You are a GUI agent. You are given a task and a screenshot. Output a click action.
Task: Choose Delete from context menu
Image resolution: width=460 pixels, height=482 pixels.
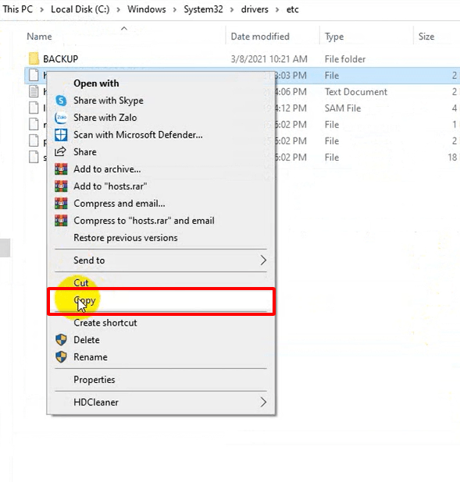click(161, 340)
